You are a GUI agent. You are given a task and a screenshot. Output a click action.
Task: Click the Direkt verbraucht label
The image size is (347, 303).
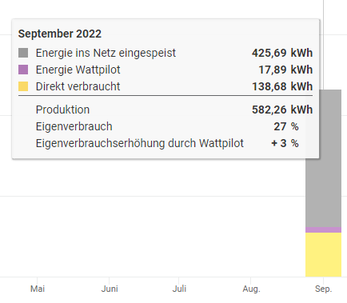tap(78, 86)
